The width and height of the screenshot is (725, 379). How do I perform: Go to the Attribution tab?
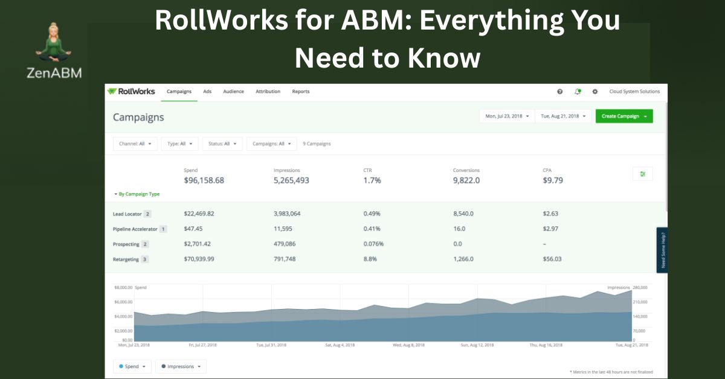click(268, 92)
